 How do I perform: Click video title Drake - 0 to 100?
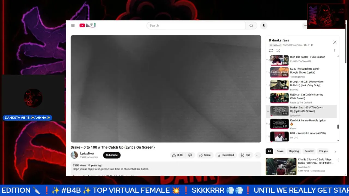coord(113,147)
